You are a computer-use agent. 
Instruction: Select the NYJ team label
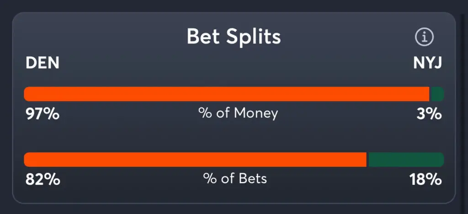click(x=427, y=63)
